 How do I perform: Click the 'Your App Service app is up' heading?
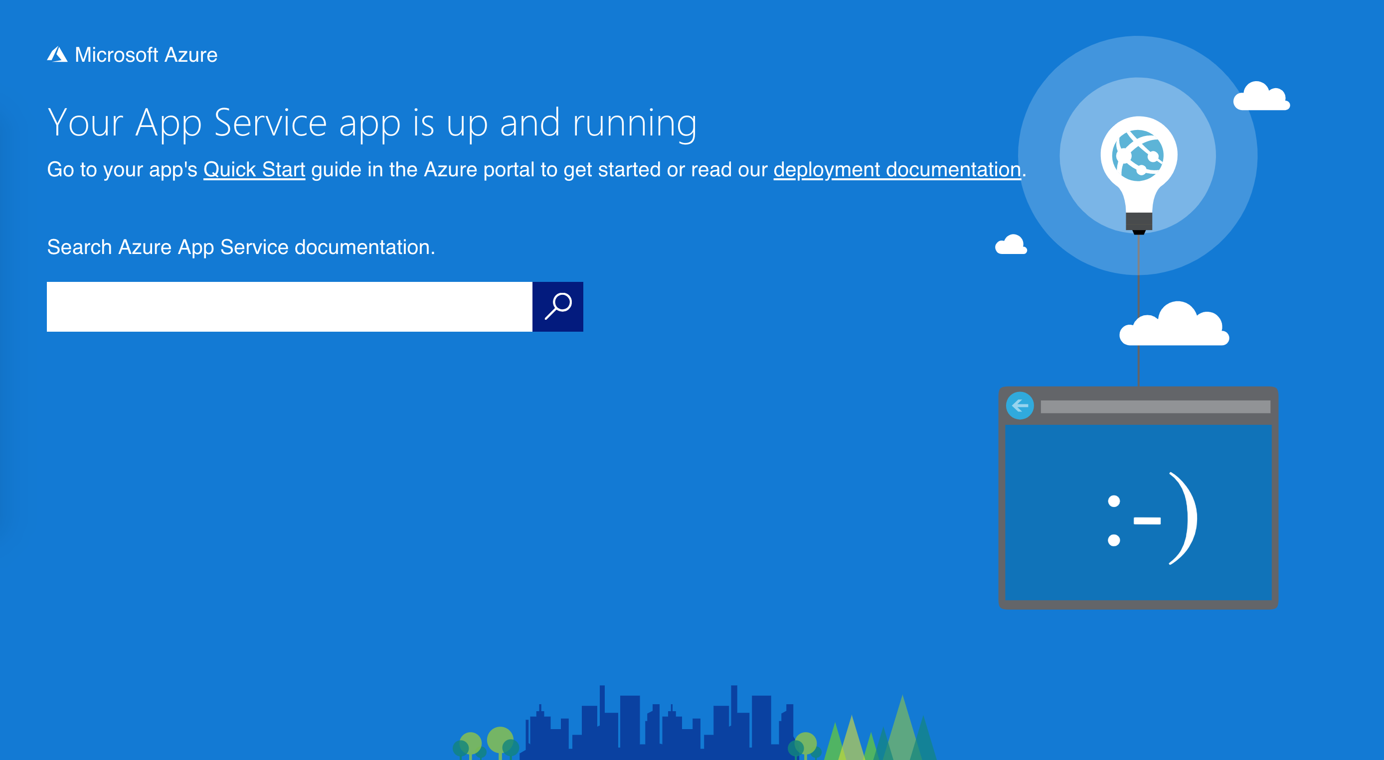(x=372, y=124)
